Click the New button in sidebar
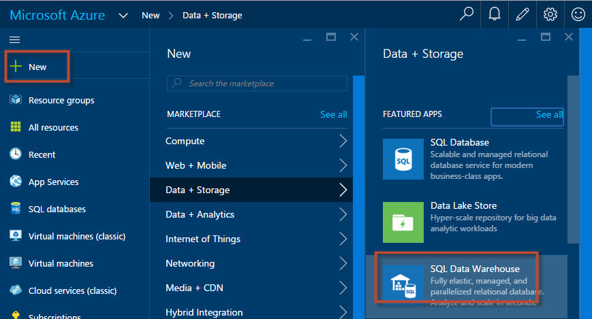The width and height of the screenshot is (592, 319). 37,67
